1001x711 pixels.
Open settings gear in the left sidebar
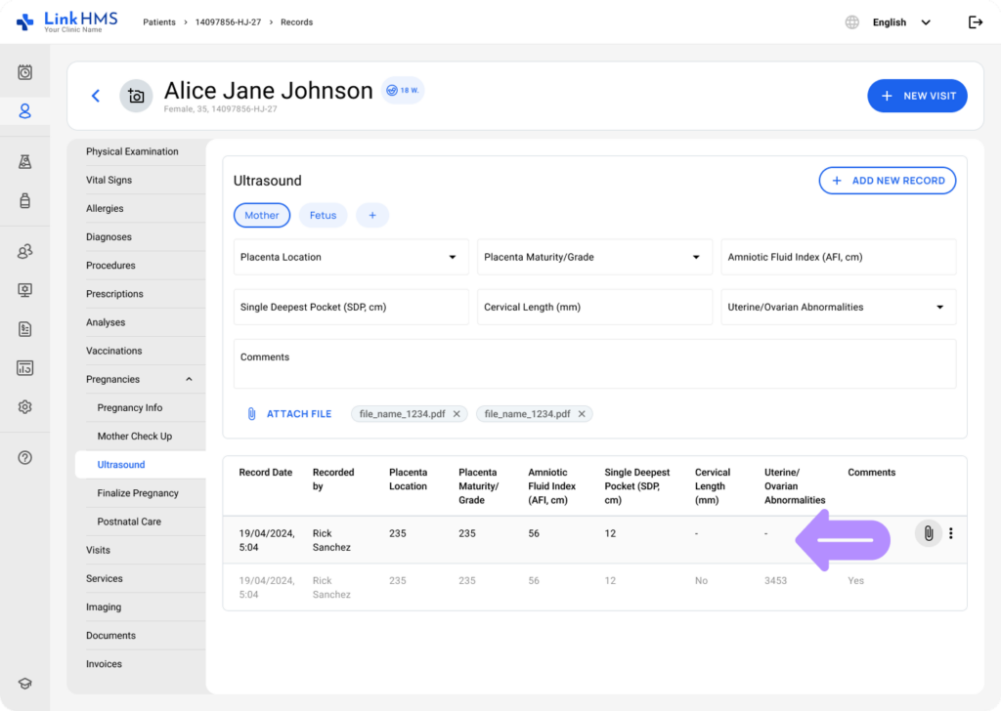click(25, 407)
